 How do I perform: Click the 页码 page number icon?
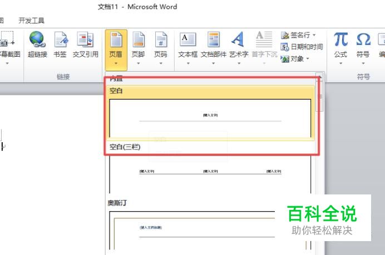(161, 39)
